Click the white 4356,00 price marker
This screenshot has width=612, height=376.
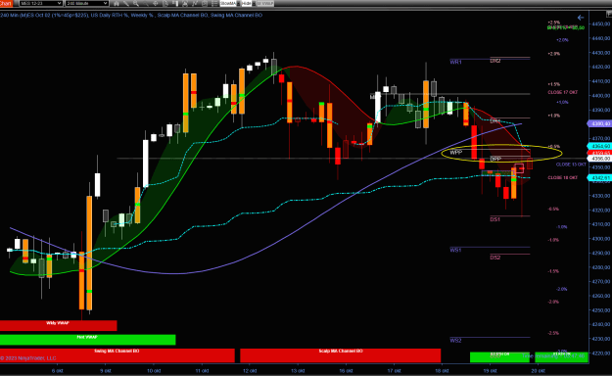(599, 159)
